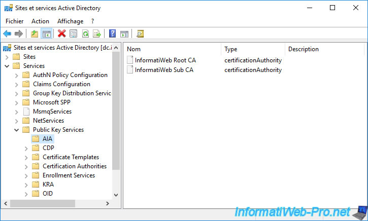Select the Sites tree item
The width and height of the screenshot is (368, 221).
(x=29, y=57)
